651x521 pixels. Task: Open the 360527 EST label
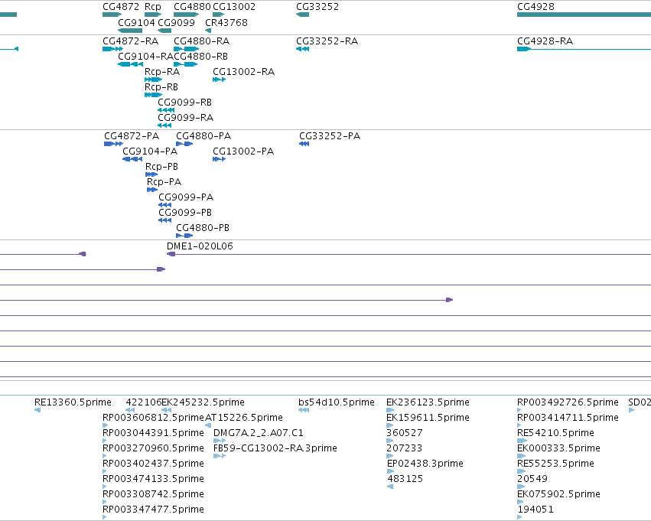(405, 433)
